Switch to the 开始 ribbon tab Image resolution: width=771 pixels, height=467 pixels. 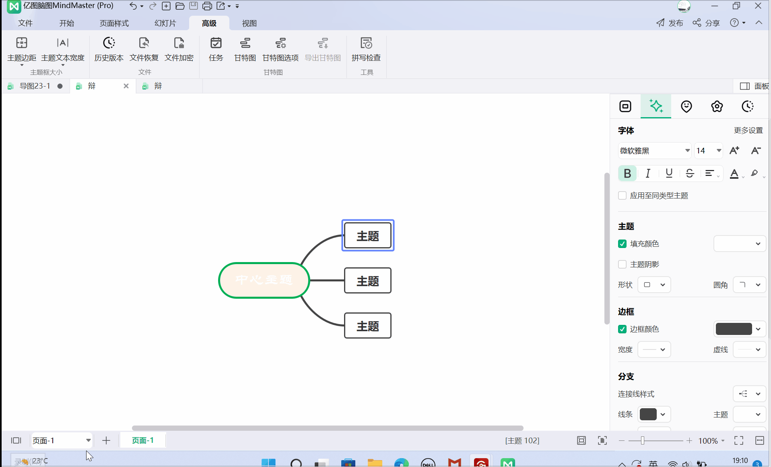coord(67,23)
